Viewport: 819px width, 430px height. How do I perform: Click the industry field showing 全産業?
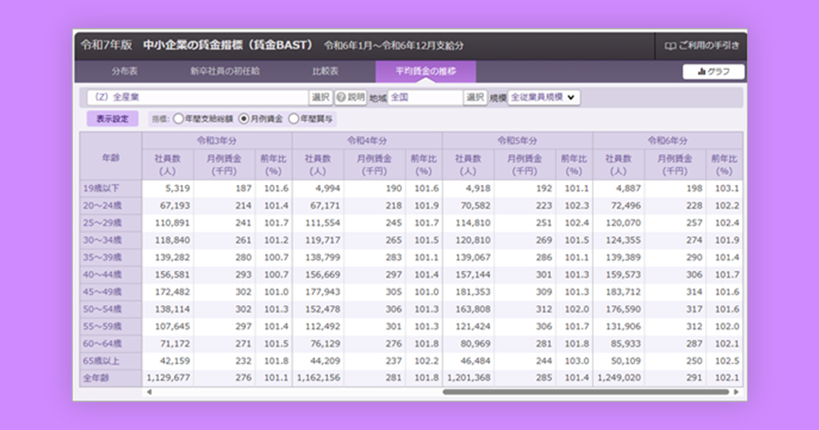(197, 98)
